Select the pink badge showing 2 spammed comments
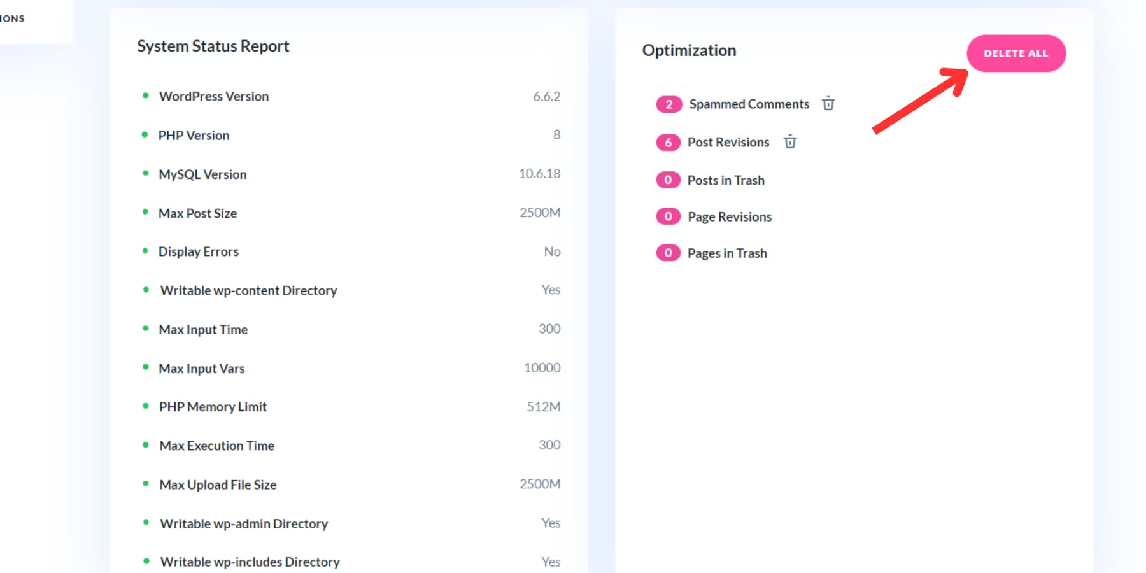The image size is (1146, 573). (x=667, y=104)
